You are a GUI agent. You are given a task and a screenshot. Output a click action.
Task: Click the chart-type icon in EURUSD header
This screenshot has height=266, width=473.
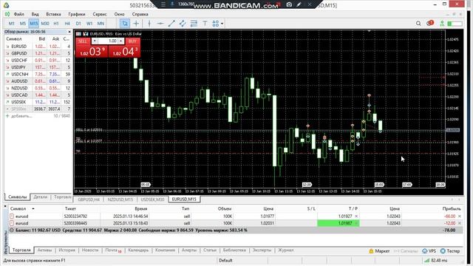click(x=79, y=34)
